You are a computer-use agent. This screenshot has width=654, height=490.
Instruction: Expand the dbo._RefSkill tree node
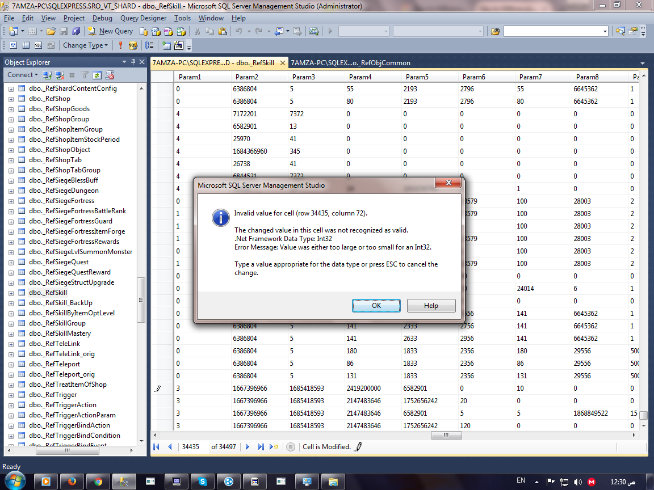pyautogui.click(x=11, y=293)
